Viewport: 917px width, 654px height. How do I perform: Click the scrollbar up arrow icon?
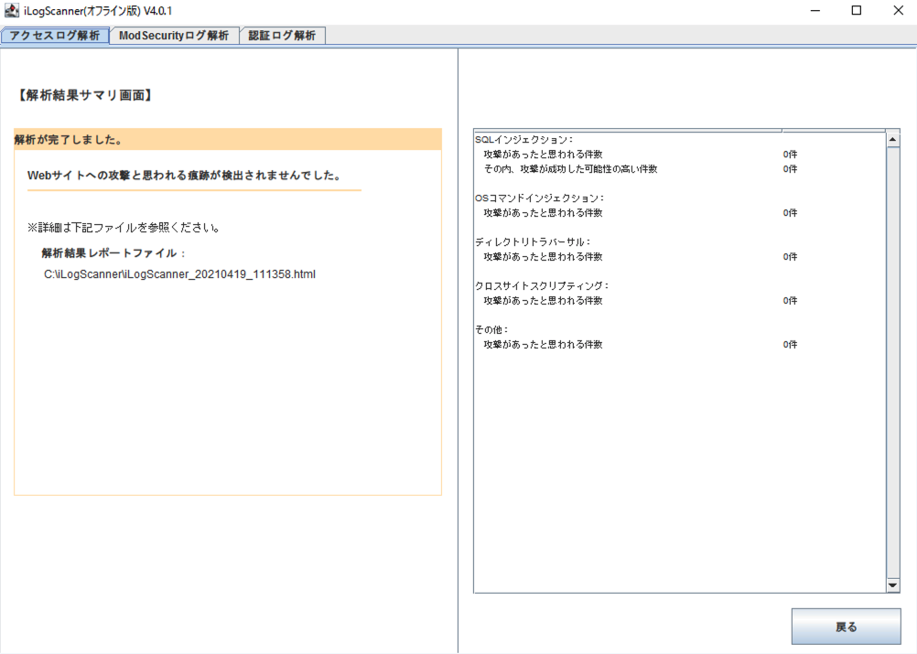pos(892,137)
